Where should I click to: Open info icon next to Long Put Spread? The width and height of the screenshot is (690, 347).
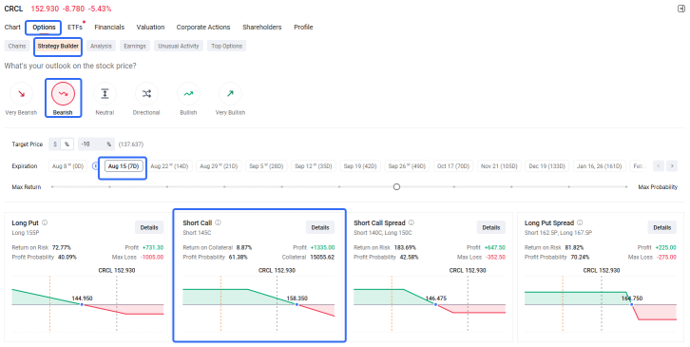tap(580, 222)
